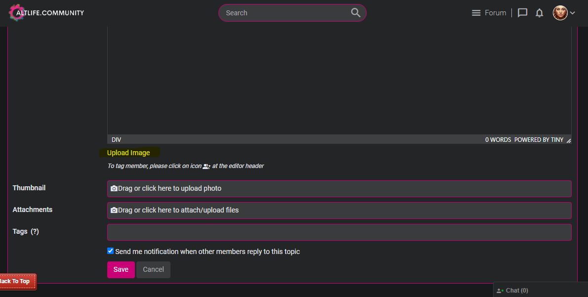Uncheck the reply notification checkbox
588x297 pixels.
(x=111, y=251)
